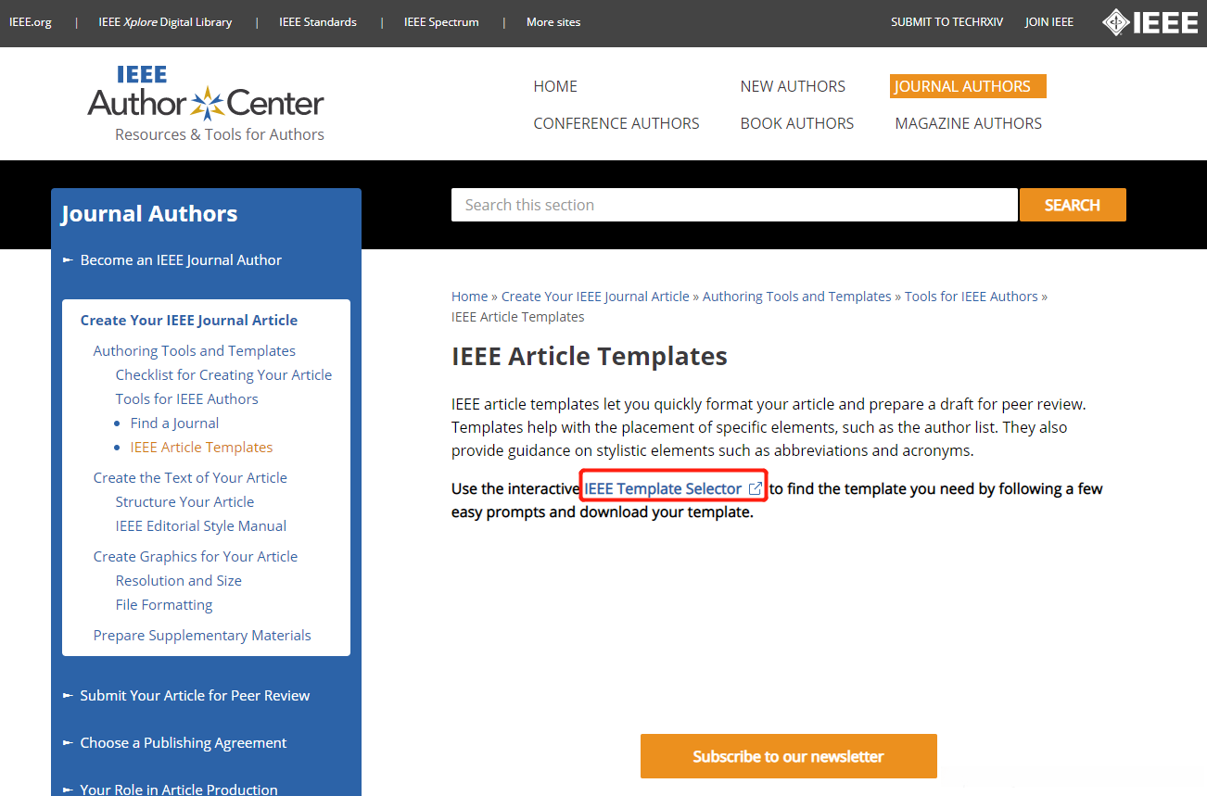The image size is (1207, 796).
Task: Expand Become an IEEE Journal Author
Action: pyautogui.click(x=181, y=260)
